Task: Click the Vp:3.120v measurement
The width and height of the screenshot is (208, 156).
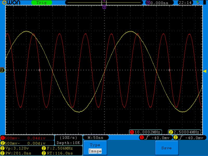Action: (17, 148)
